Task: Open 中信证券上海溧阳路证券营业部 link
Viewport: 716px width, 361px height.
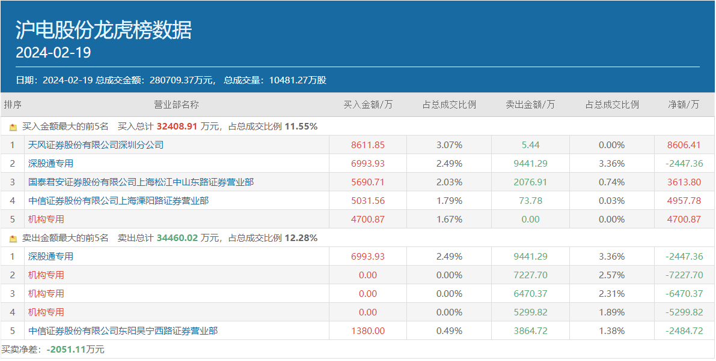Action: (x=118, y=201)
